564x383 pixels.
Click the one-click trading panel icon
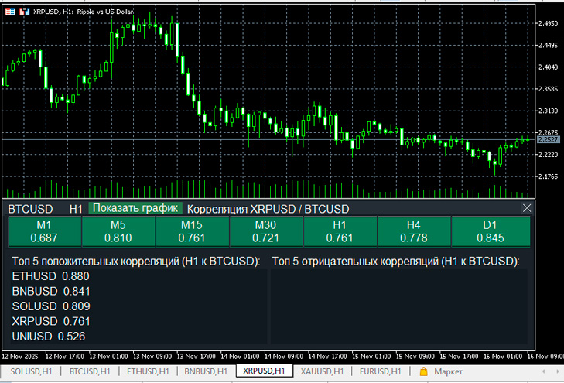[x=12, y=12]
